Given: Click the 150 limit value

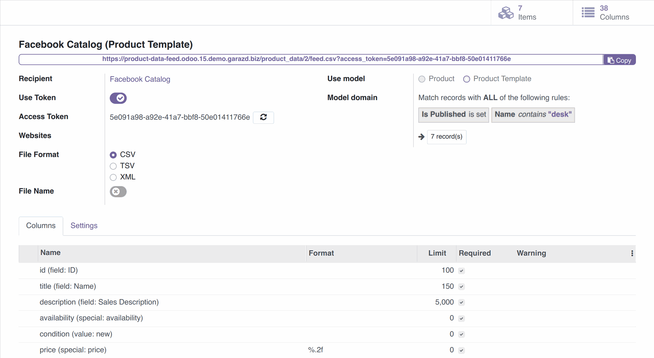Looking at the screenshot, I should pyautogui.click(x=448, y=287).
